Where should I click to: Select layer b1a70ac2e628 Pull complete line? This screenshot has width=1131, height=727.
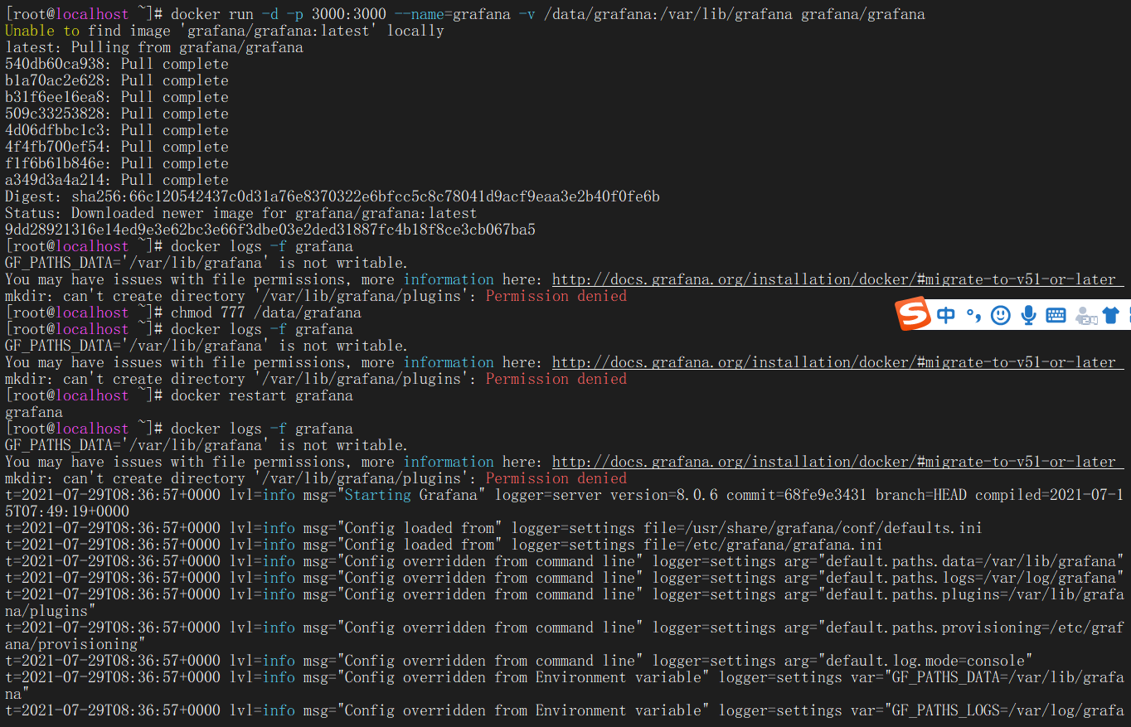click(117, 80)
